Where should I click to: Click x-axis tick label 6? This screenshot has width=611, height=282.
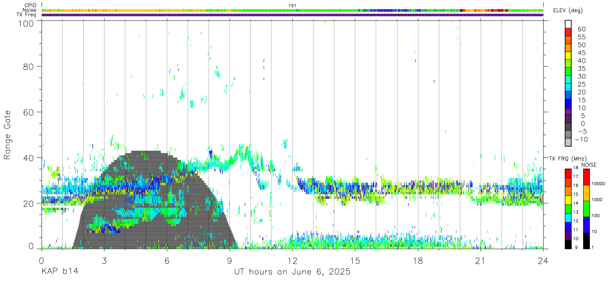pyautogui.click(x=167, y=261)
